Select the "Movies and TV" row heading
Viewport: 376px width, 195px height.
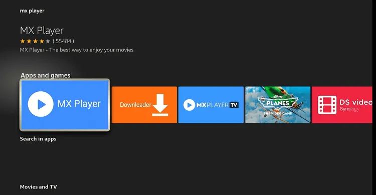[x=39, y=187]
